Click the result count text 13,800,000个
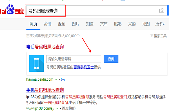This screenshot has width=169, height=112. [70, 36]
